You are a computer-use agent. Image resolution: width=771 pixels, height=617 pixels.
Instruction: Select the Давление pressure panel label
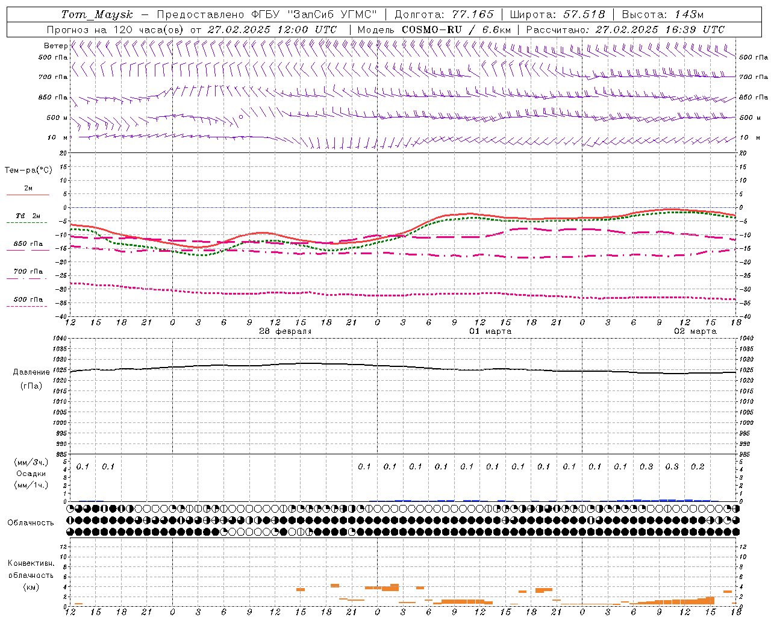[31, 372]
